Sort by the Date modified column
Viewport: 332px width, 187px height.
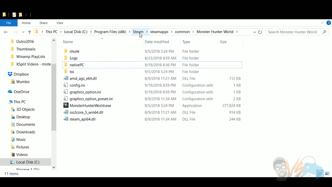(157, 42)
